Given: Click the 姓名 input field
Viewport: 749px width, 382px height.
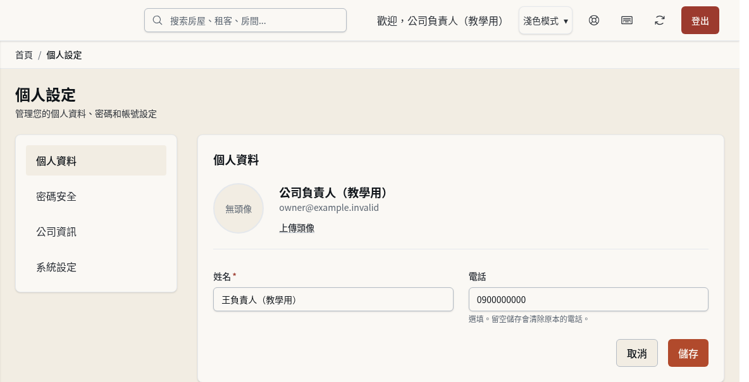Looking at the screenshot, I should 333,299.
